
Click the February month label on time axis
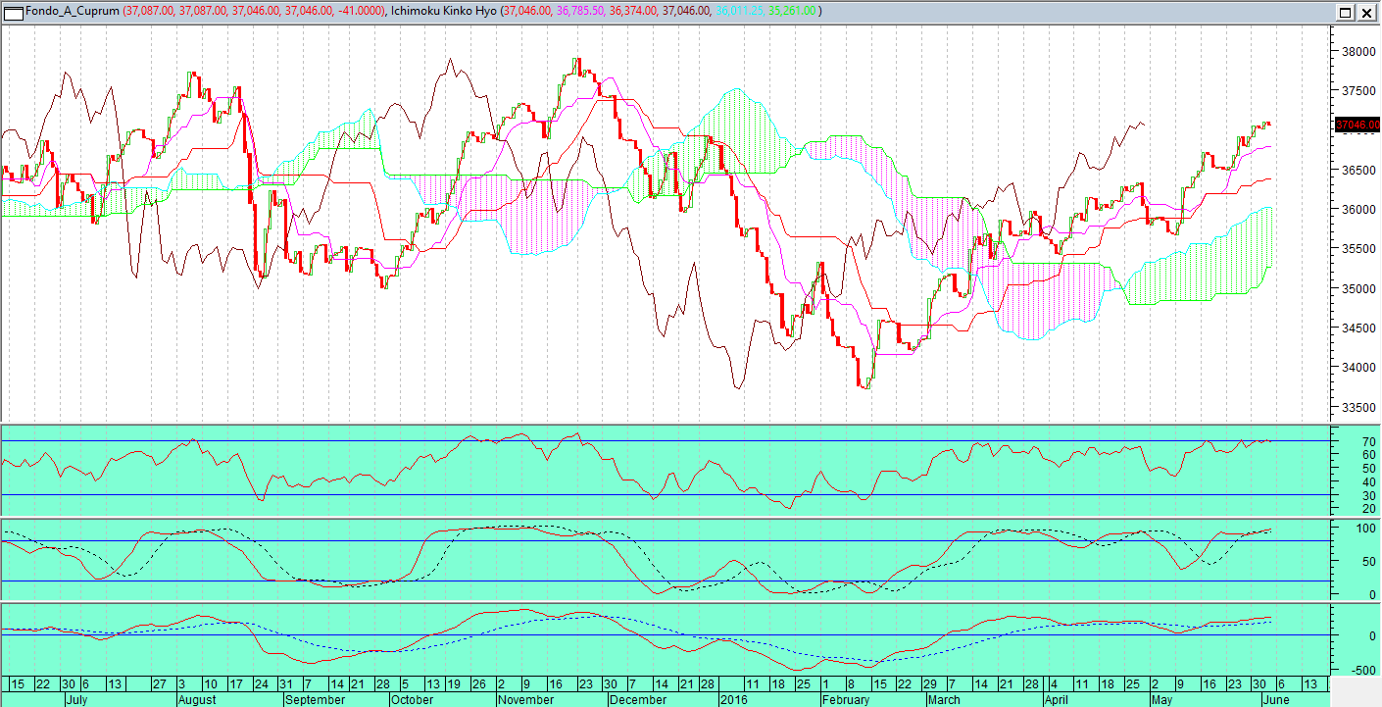(846, 700)
